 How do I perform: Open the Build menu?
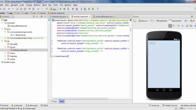point(44,5)
